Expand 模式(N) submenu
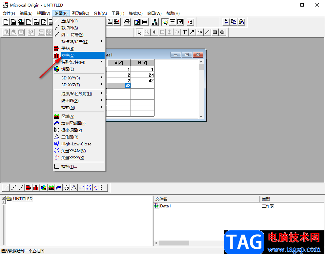 point(79,107)
